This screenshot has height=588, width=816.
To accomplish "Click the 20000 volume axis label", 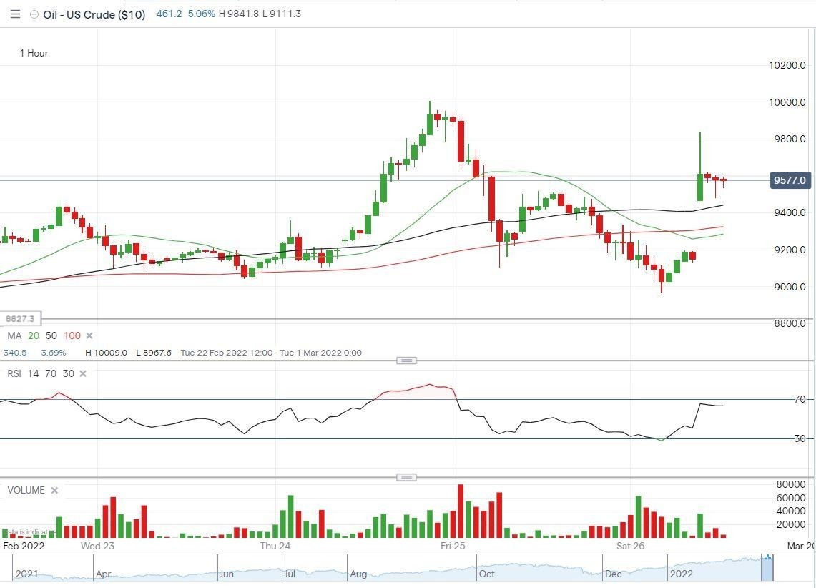I will click(x=791, y=524).
